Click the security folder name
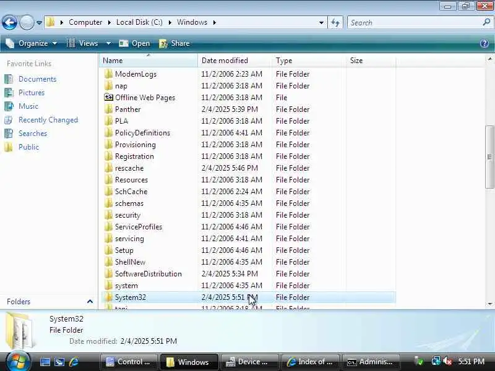The image size is (495, 371). point(127,215)
